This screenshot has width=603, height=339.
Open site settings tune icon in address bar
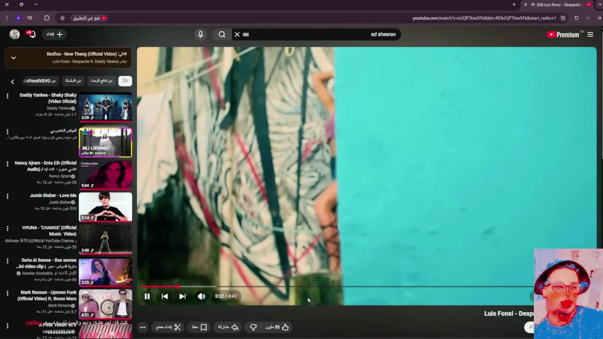(563, 18)
